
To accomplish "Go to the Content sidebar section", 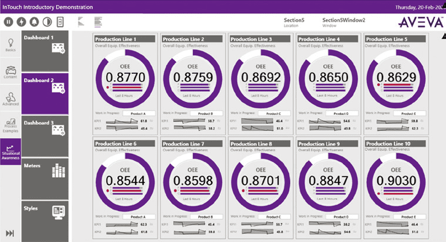I will tap(10, 72).
